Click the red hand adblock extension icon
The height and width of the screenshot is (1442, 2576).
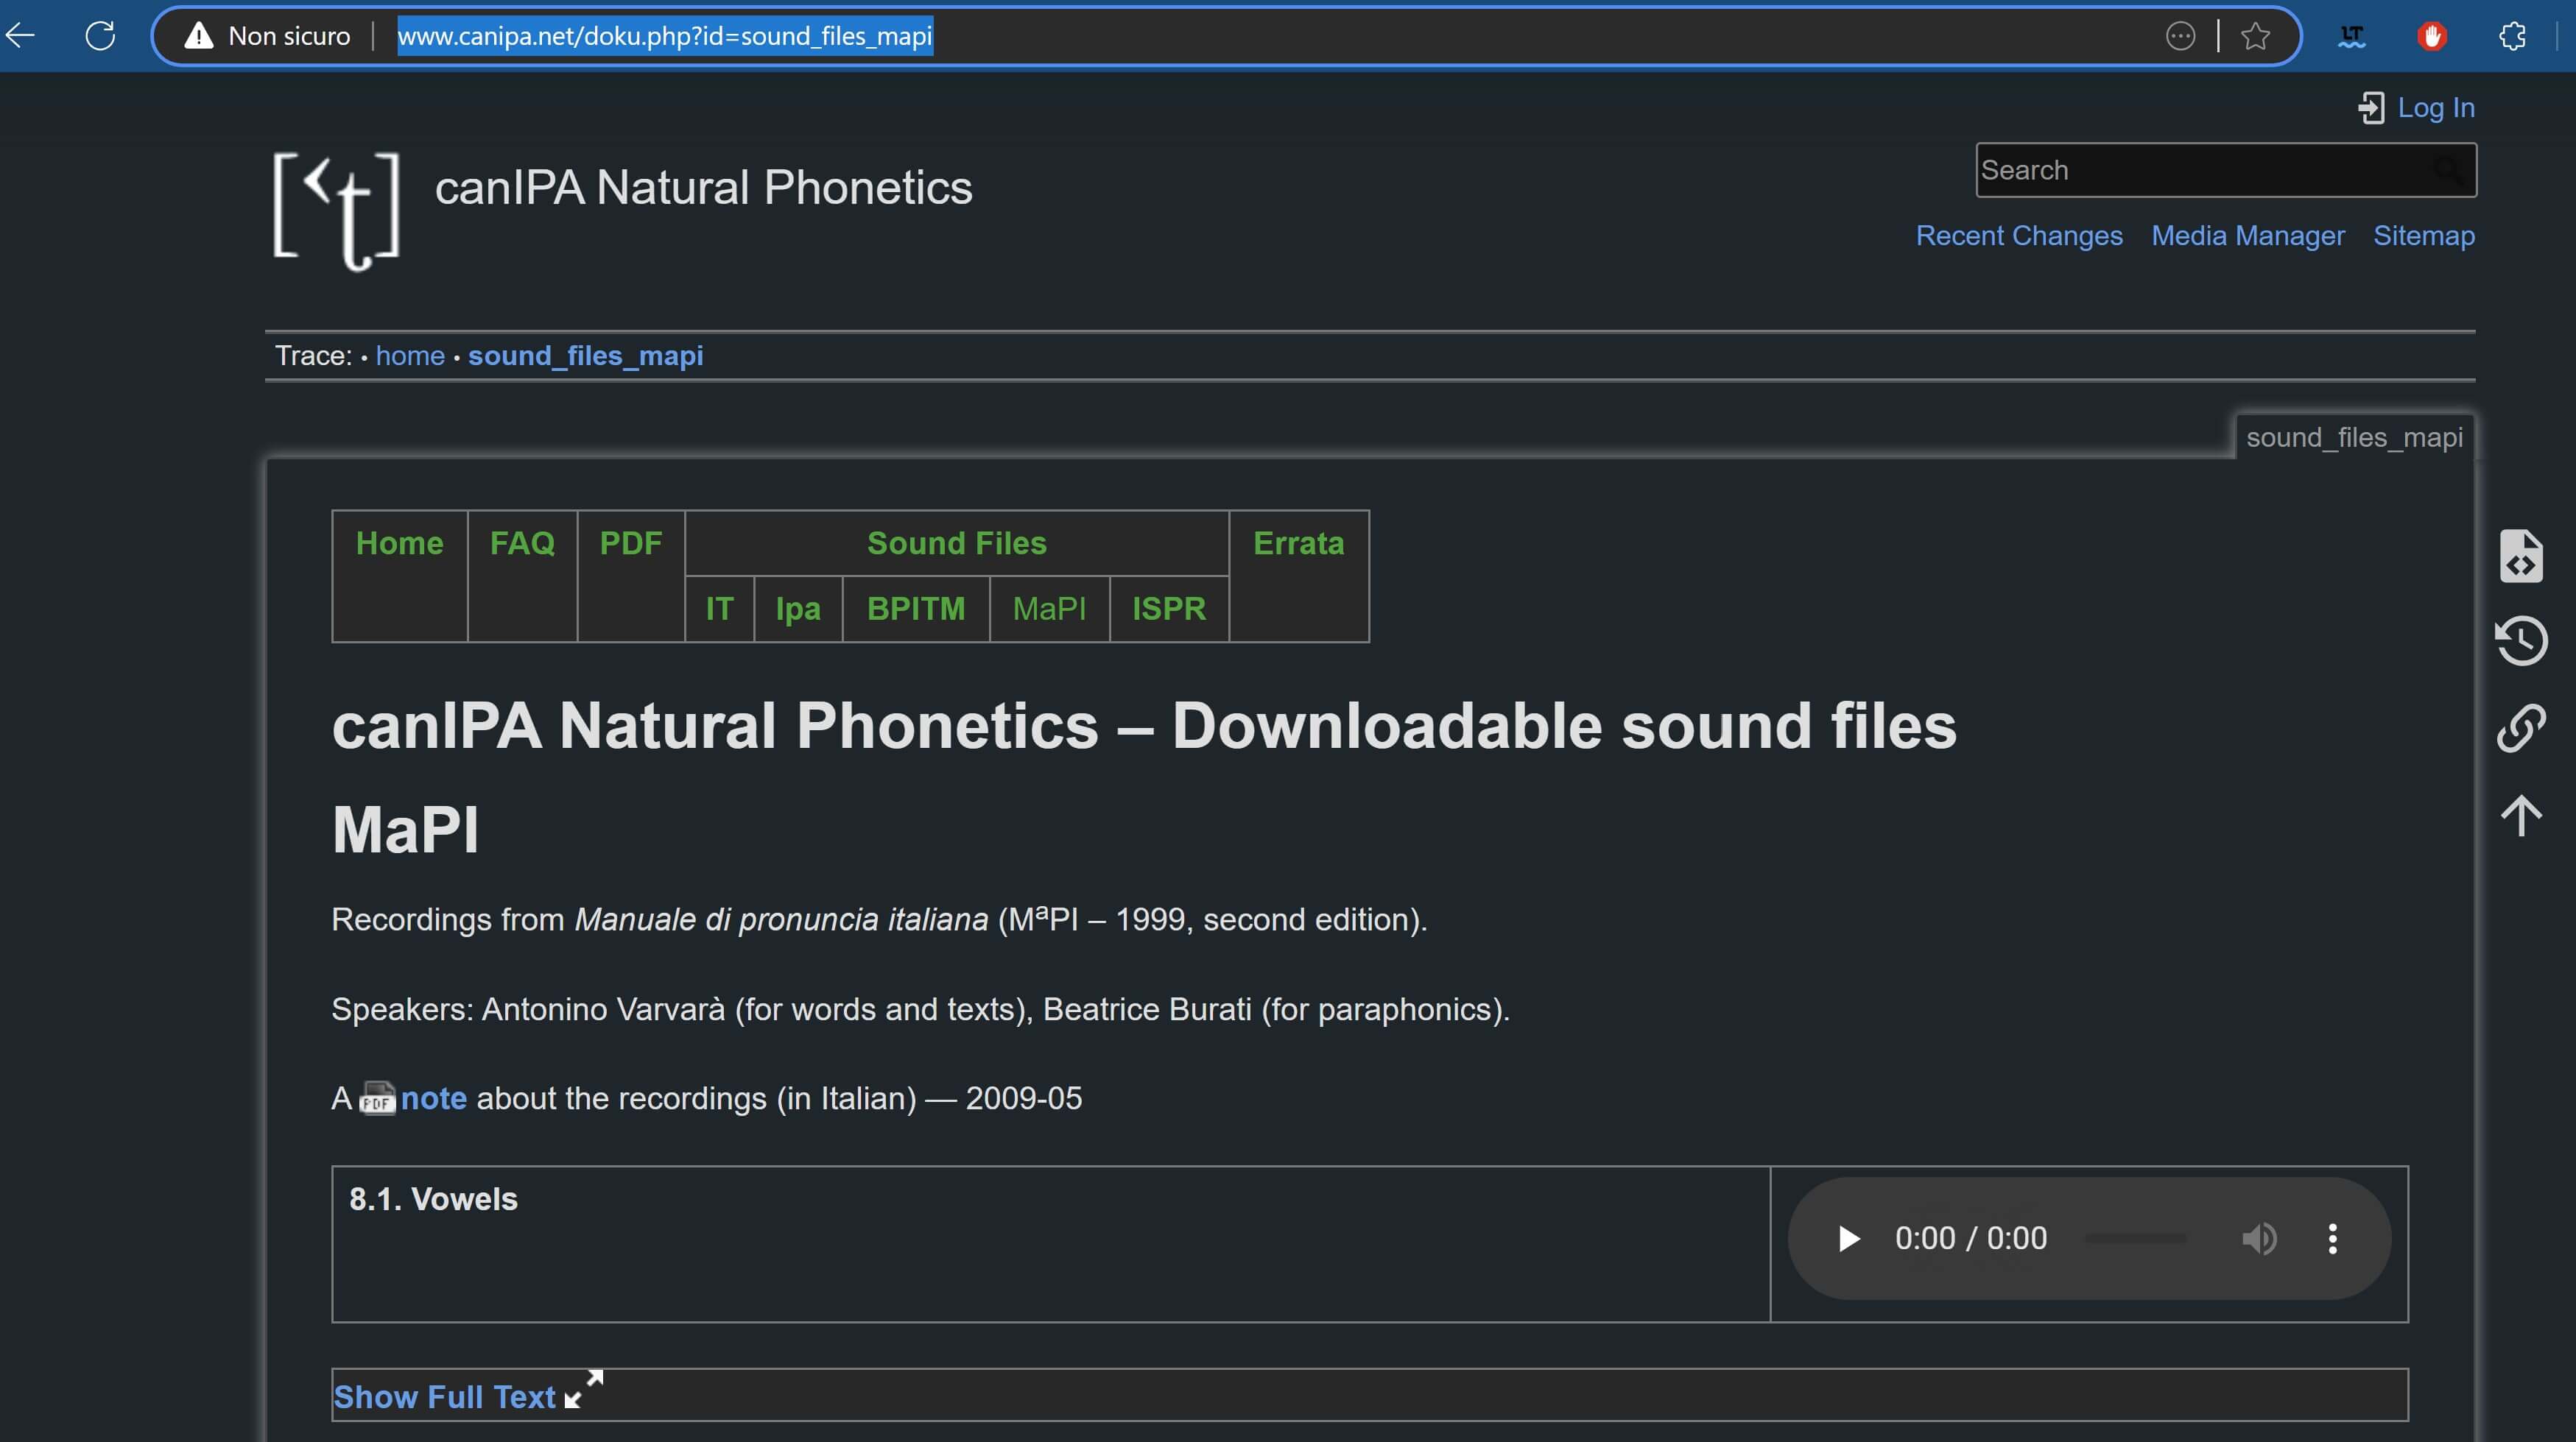(2432, 36)
